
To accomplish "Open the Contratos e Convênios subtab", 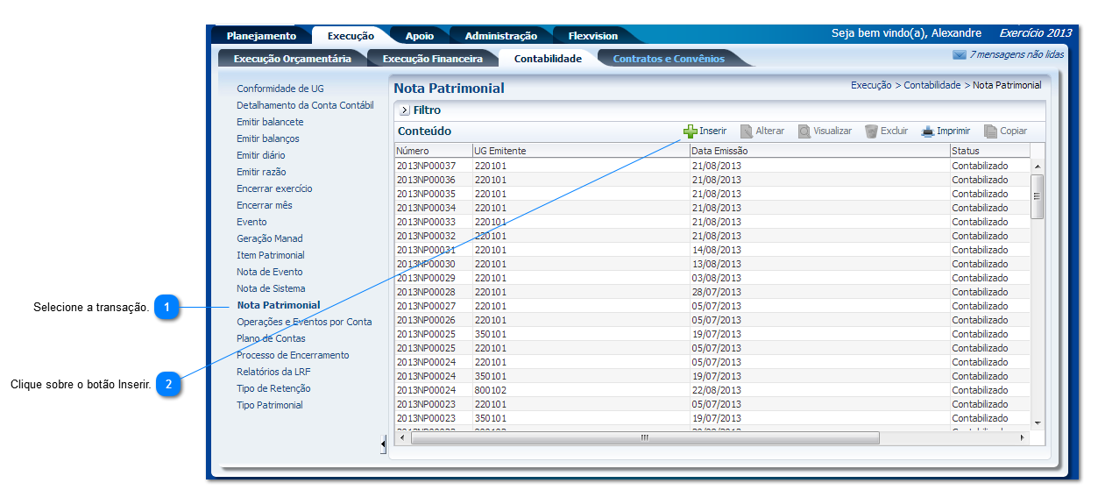I will point(668,59).
